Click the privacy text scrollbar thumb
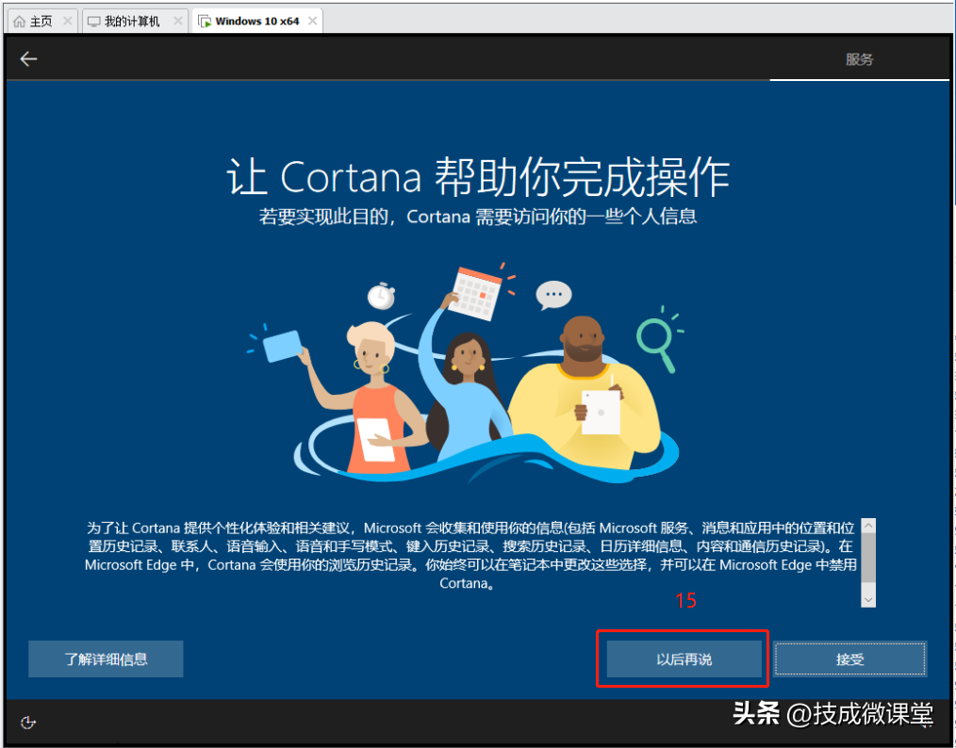Viewport: 956px width, 748px height. pyautogui.click(x=868, y=558)
